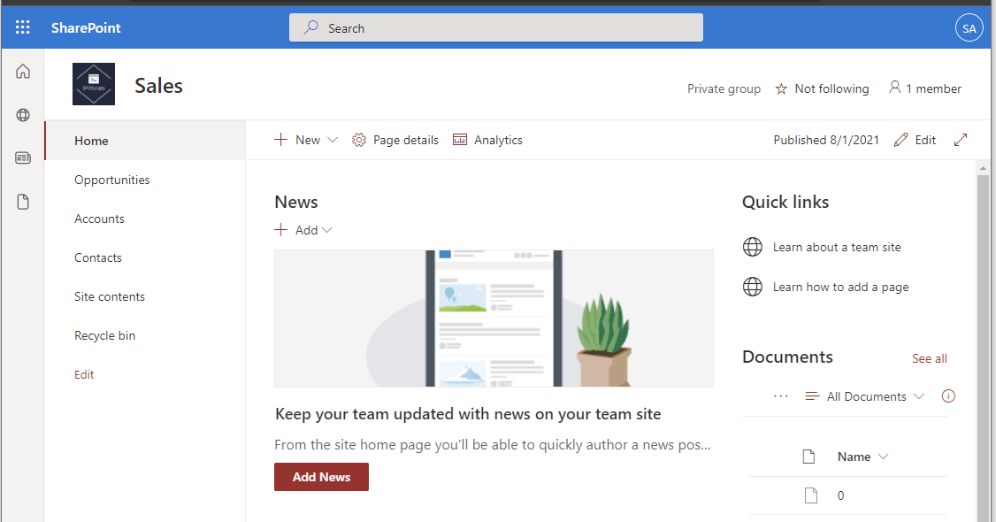Click the SharePoint search box
The image size is (996, 522).
point(495,28)
